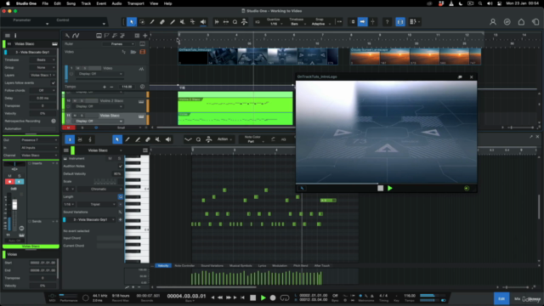Click the Cloudy Sunset Landscape video clip
This screenshot has height=306, width=544.
coord(416,56)
